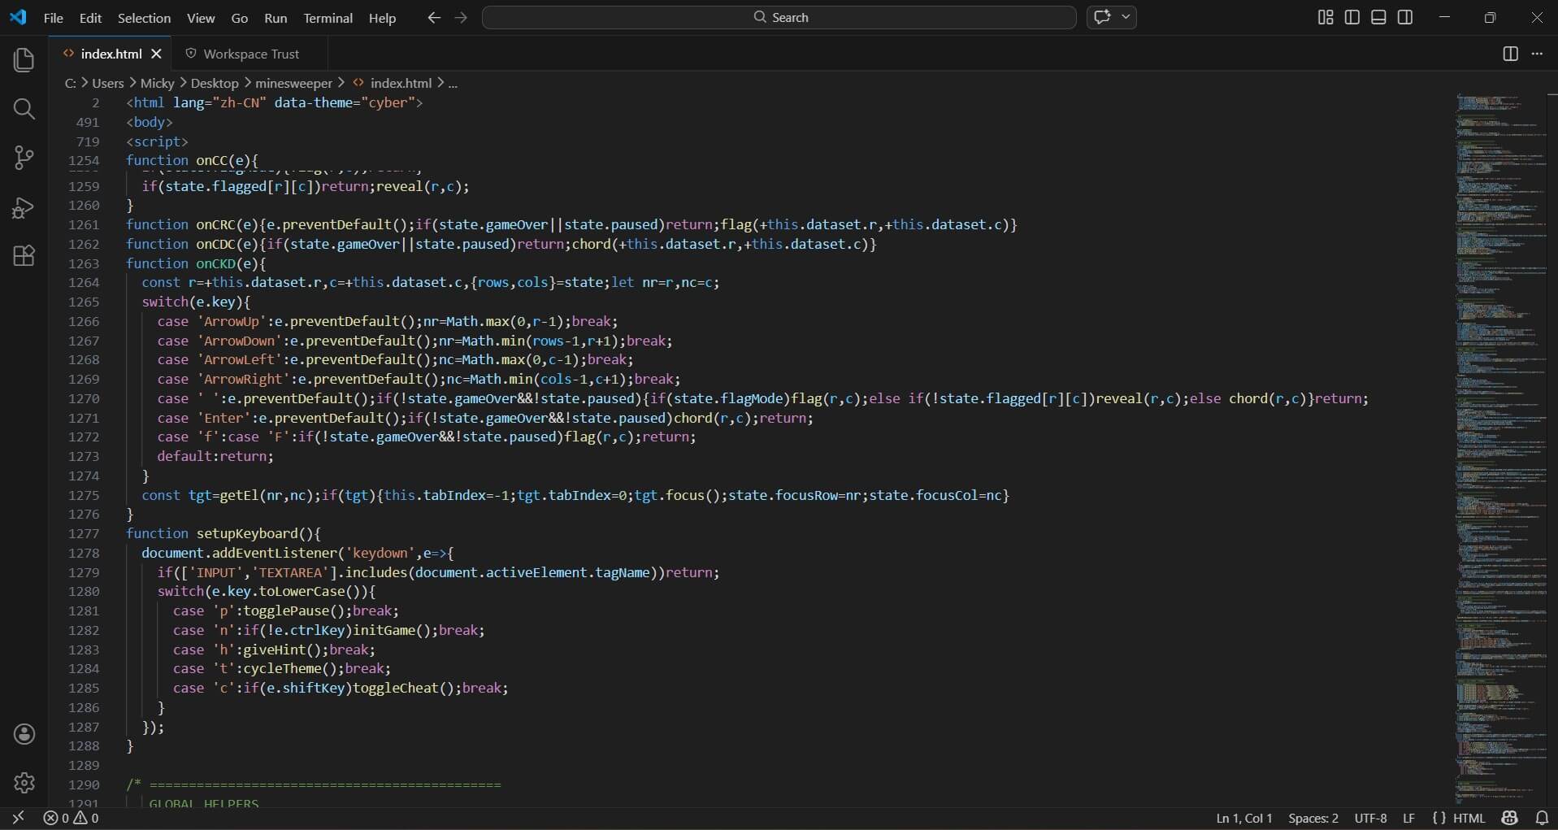Click the Search command center box

[x=779, y=17]
